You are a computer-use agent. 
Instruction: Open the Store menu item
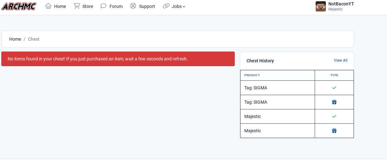88,6
